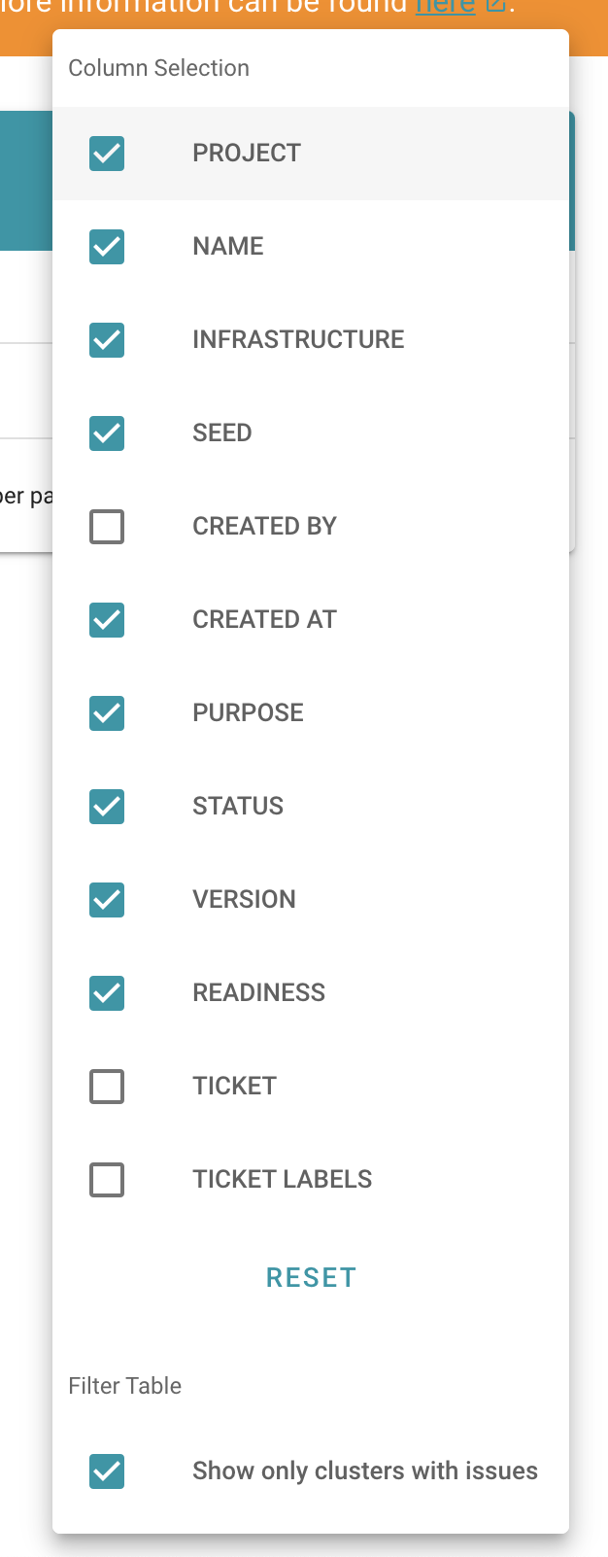608x1557 pixels.
Task: Uncheck the CREATED AT column
Action: (x=107, y=620)
